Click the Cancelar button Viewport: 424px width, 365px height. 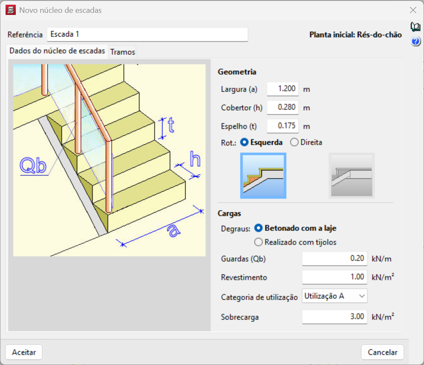383,352
